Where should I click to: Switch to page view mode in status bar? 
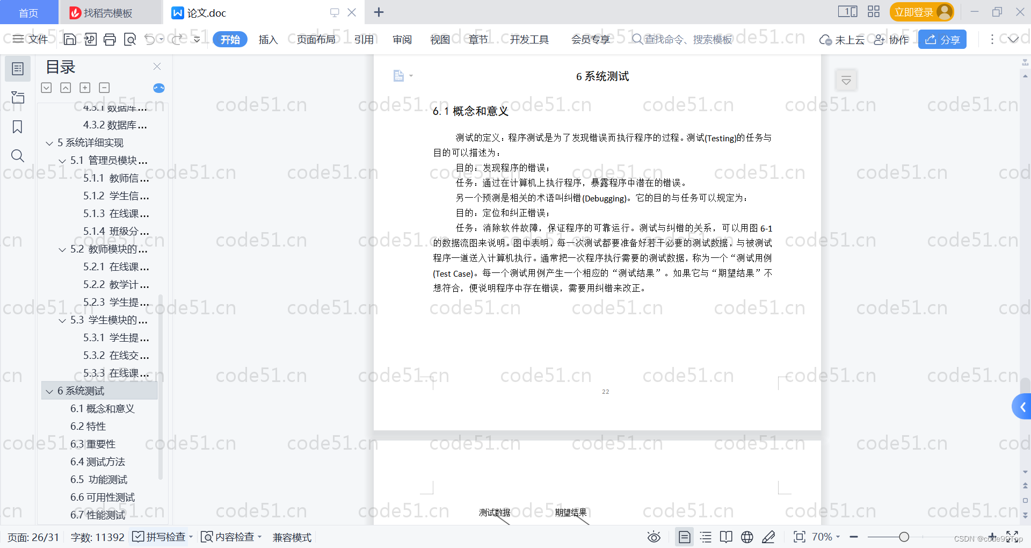point(684,537)
